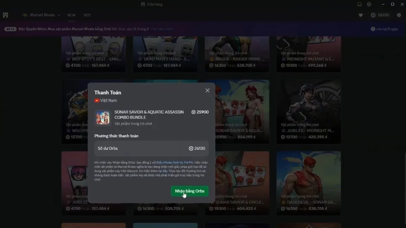The width and height of the screenshot is (406, 228).
Task: Click the BETA badge in banner
Action: coord(10,29)
